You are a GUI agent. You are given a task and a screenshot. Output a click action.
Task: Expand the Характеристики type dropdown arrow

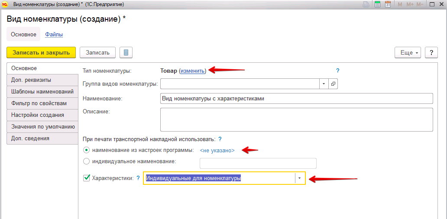click(299, 178)
